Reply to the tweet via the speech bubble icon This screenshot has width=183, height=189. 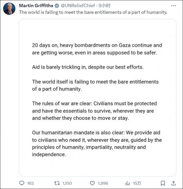point(22,183)
